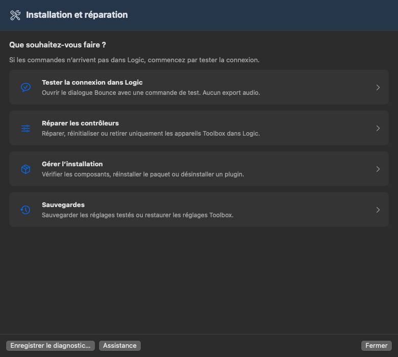Open the chevron on Réparer les contrôleurs row
Image resolution: width=398 pixels, height=357 pixels.
378,129
